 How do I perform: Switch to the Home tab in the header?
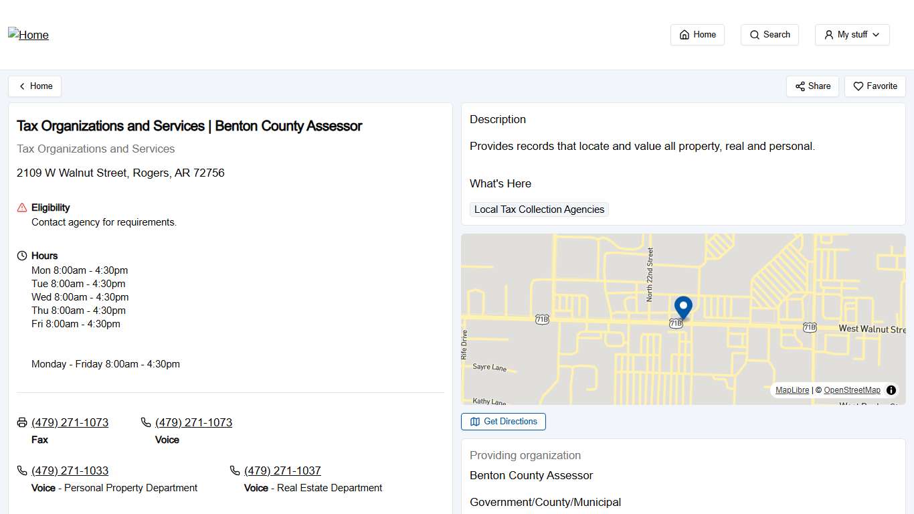(x=697, y=35)
